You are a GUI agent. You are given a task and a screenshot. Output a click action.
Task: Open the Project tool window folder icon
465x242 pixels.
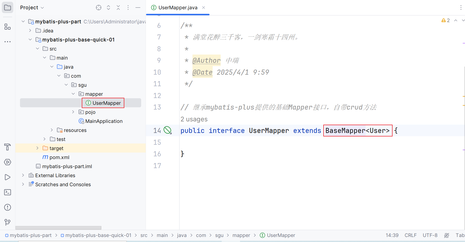[x=8, y=8]
